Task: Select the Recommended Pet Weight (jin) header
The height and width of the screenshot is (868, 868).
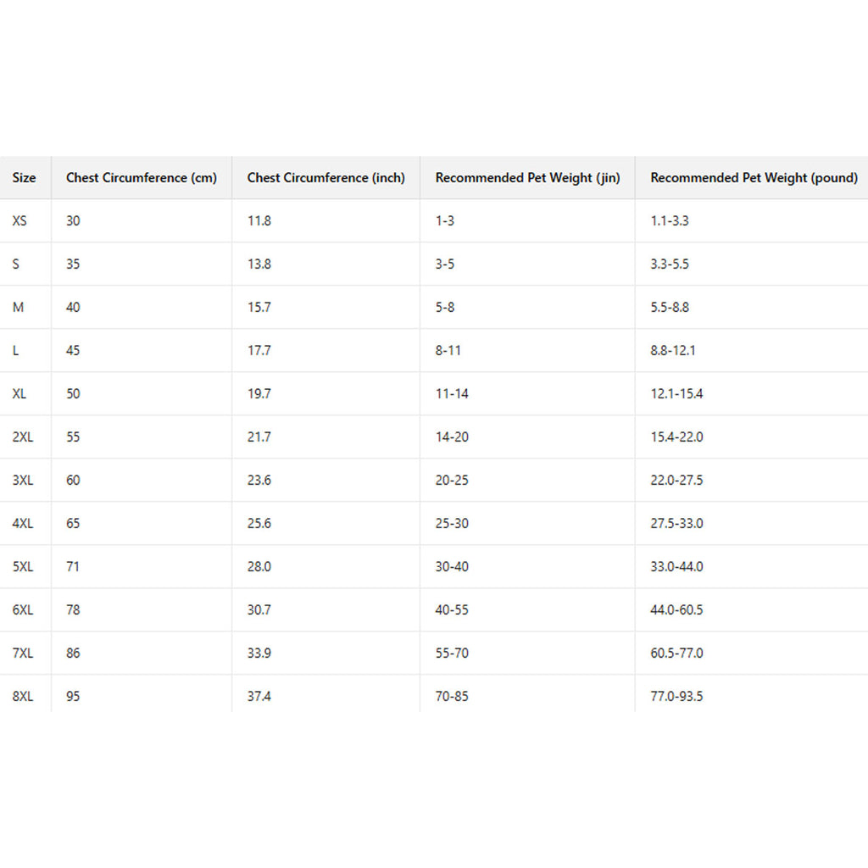Action: tap(527, 178)
